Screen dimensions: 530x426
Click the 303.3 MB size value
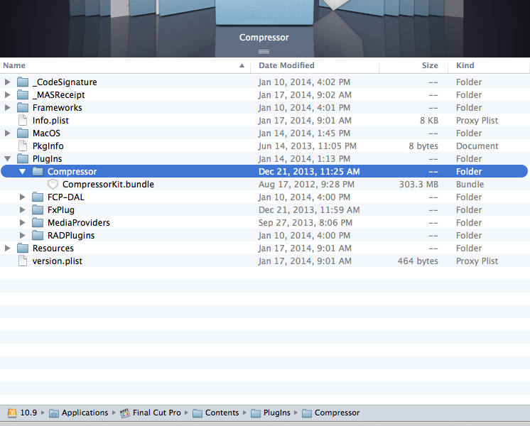click(x=418, y=185)
